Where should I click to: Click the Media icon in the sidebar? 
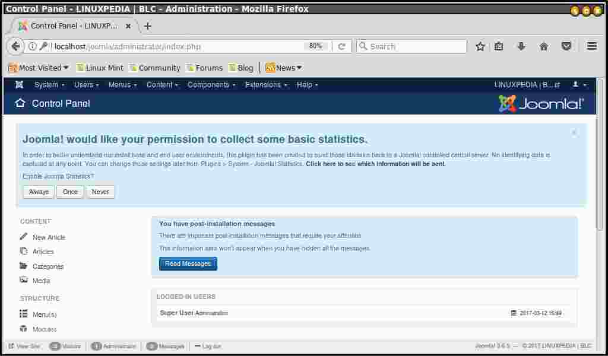click(24, 280)
